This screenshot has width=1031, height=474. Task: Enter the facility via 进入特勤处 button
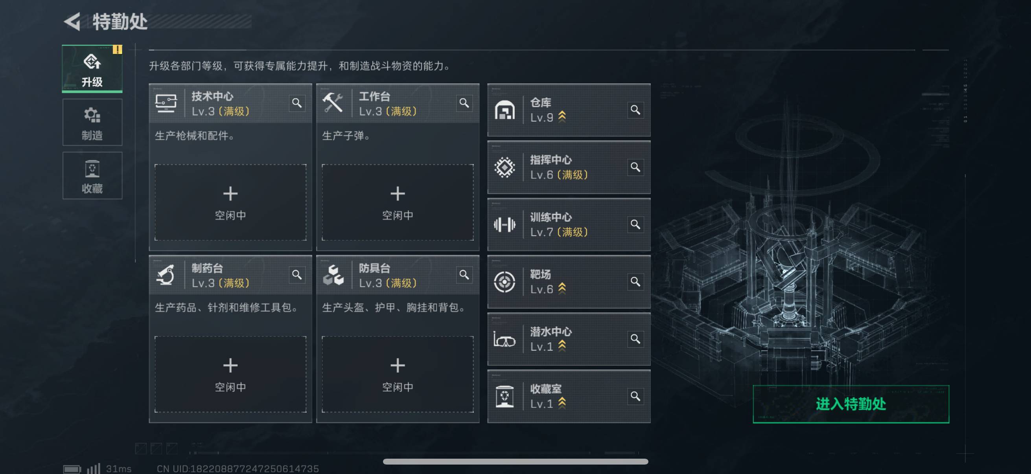click(851, 404)
